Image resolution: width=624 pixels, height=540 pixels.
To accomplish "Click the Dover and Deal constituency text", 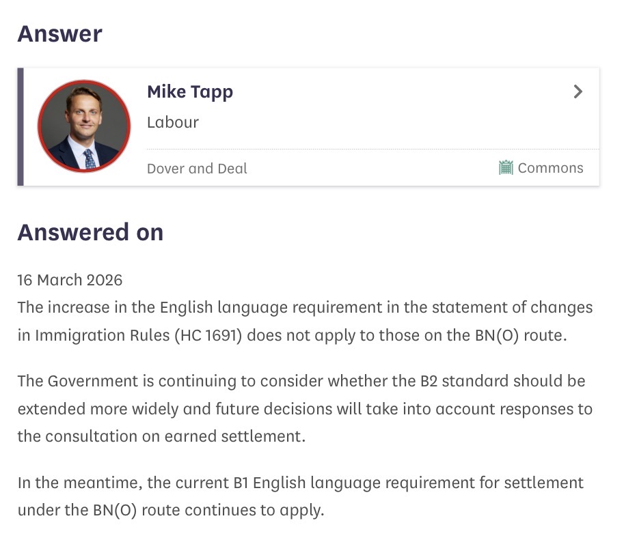I will [197, 168].
